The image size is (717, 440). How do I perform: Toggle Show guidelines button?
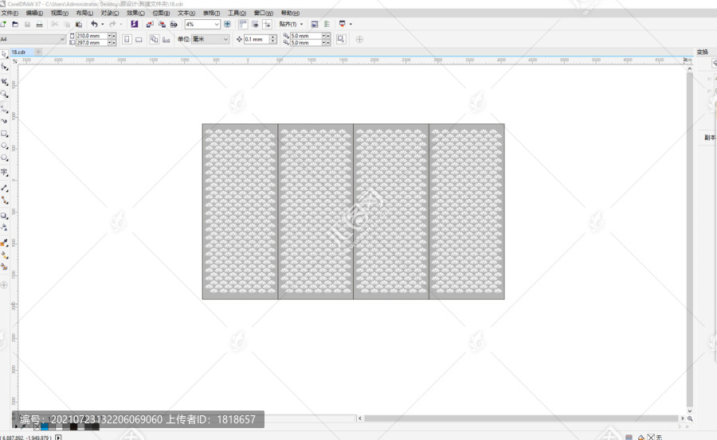267,24
